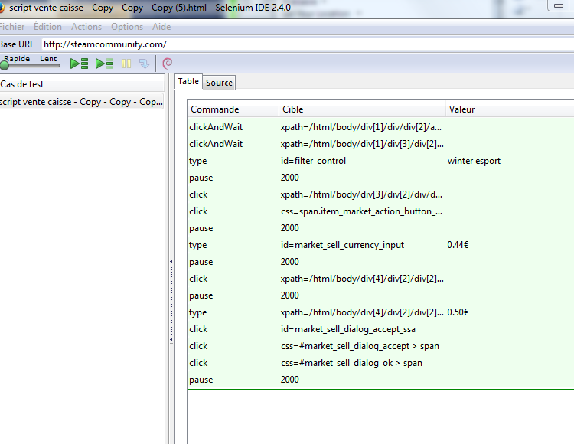This screenshot has height=444, width=574.
Task: Click the Base URL input field
Action: pos(306,44)
